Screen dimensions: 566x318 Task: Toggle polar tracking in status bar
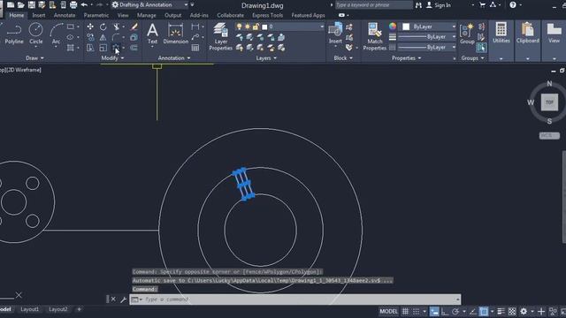coord(455,312)
